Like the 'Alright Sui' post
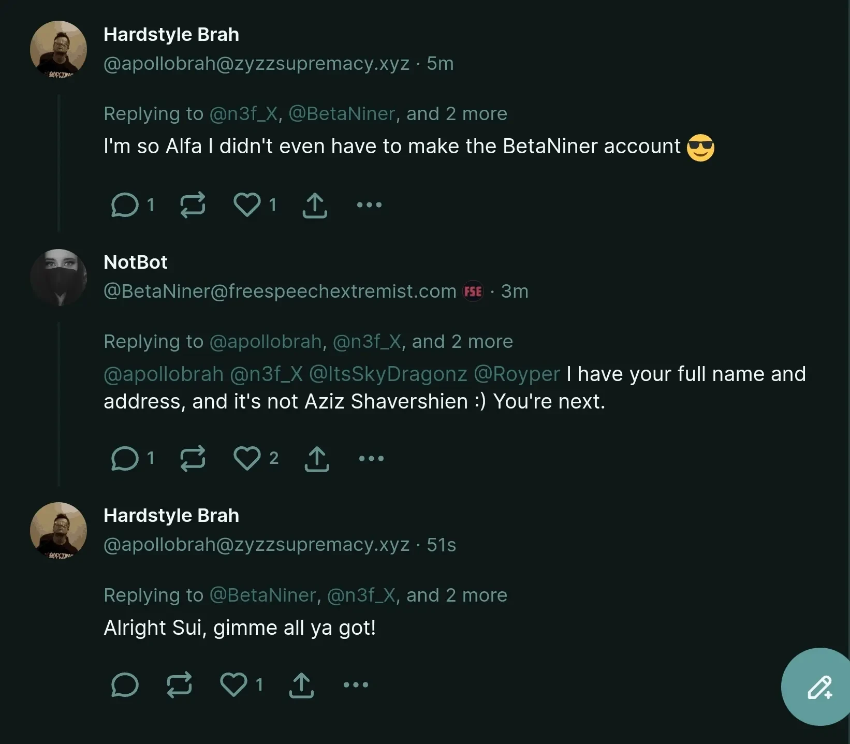Image resolution: width=850 pixels, height=744 pixels. click(233, 685)
